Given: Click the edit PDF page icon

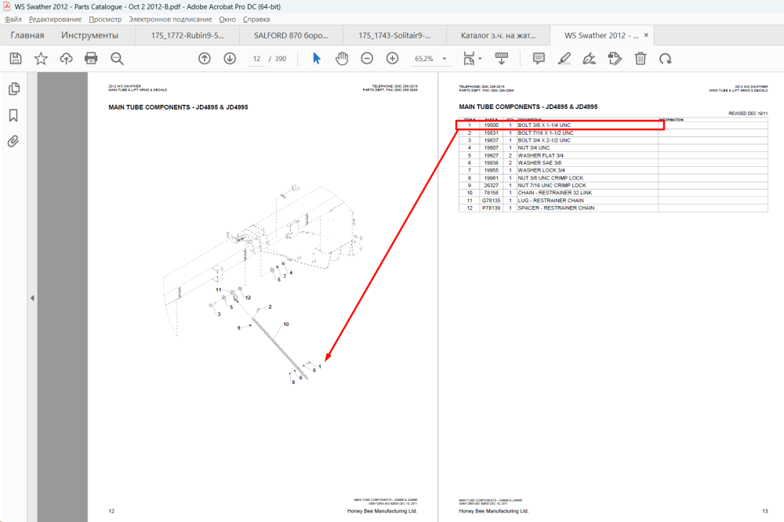Looking at the screenshot, I should pos(615,59).
